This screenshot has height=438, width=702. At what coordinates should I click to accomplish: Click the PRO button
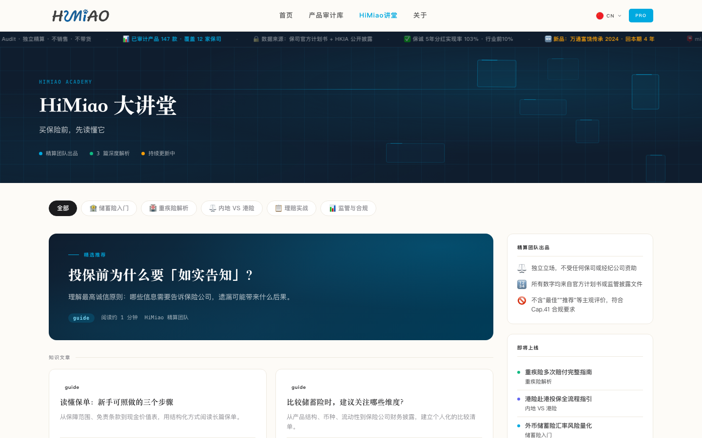pyautogui.click(x=641, y=16)
